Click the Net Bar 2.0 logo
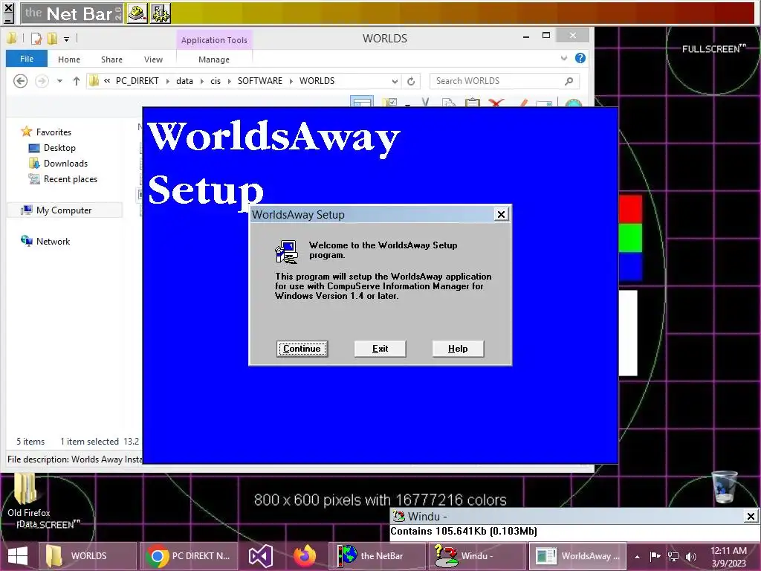The width and height of the screenshot is (761, 571). [72, 13]
